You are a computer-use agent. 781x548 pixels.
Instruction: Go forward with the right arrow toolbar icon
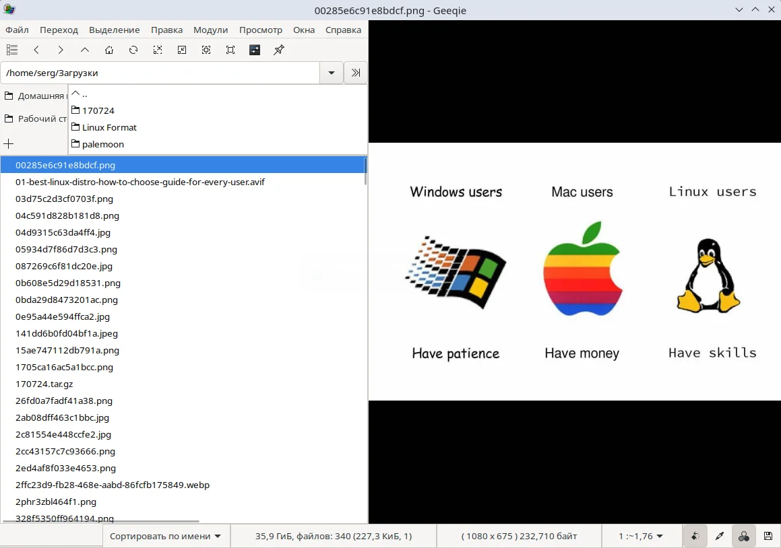point(60,50)
